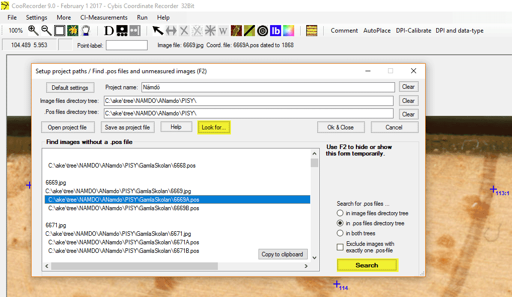Click the Project name field
Screen dimensions: 512x297
click(x=268, y=87)
